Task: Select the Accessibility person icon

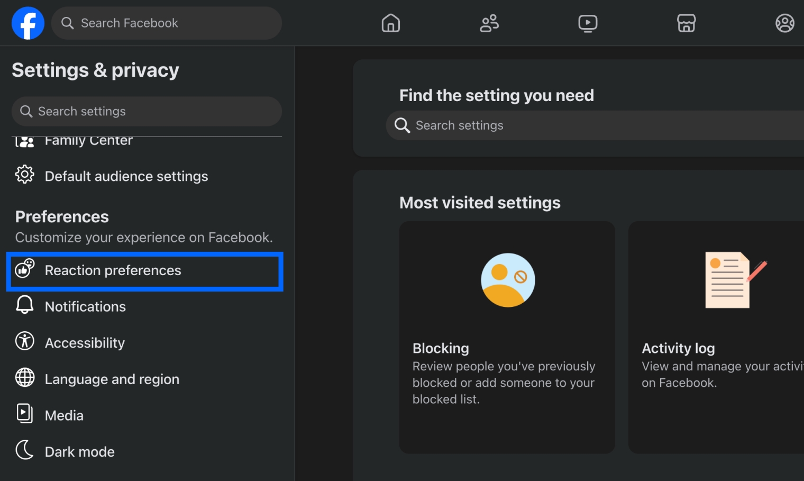Action: click(x=24, y=342)
